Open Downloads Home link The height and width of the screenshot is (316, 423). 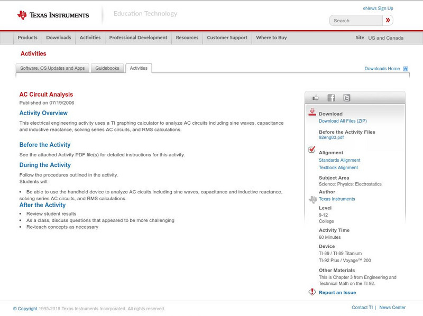pos(382,69)
